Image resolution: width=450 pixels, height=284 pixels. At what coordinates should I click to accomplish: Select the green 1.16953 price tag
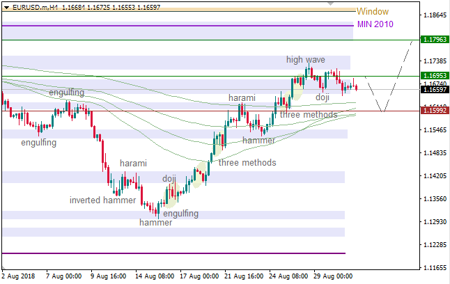(435, 75)
